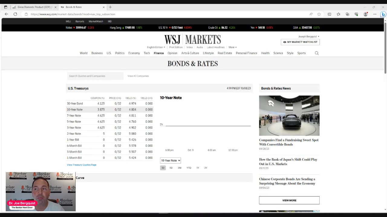Select the 2-Year Note row
The image size is (387, 217).
[110, 134]
